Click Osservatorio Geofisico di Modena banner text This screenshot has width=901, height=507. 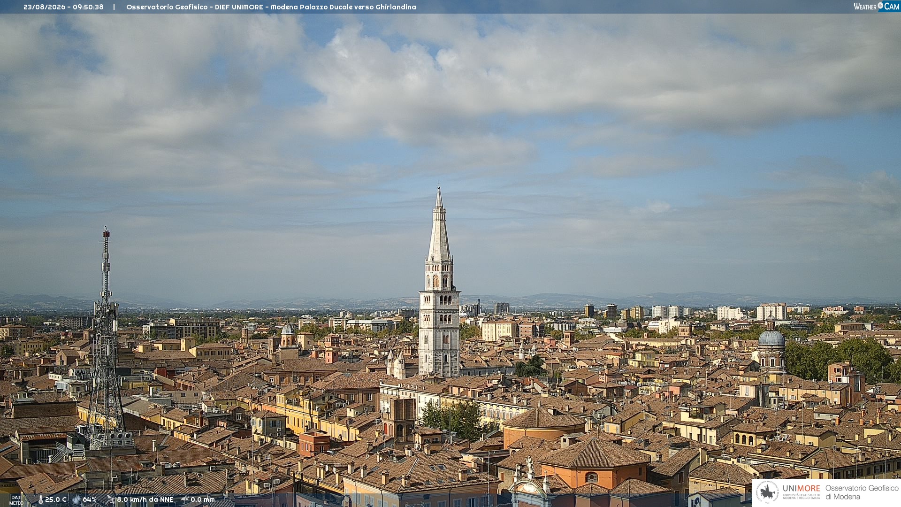point(862,492)
